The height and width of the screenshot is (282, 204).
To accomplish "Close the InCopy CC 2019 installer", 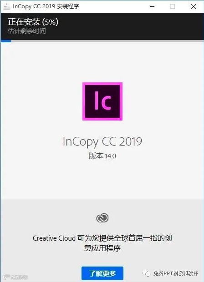I will point(194,6).
